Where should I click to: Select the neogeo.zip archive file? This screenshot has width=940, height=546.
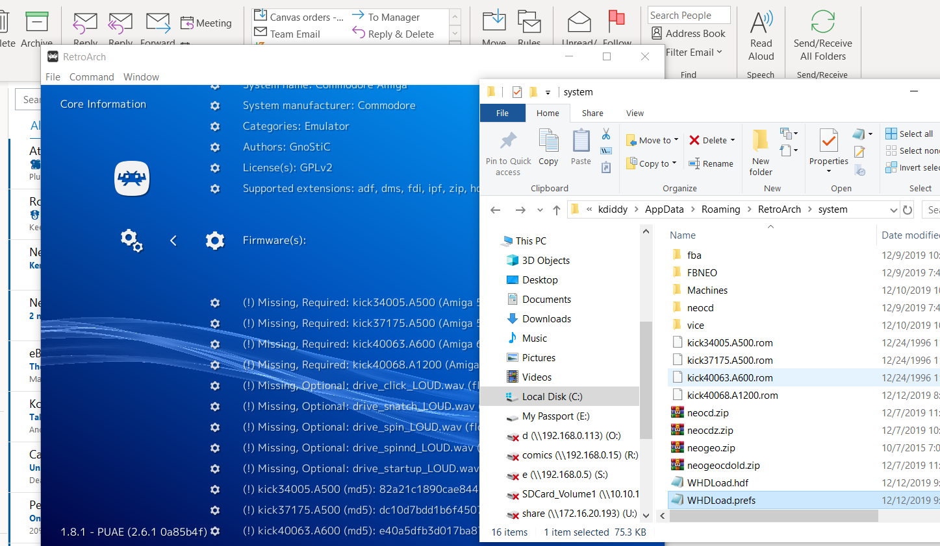[711, 447]
